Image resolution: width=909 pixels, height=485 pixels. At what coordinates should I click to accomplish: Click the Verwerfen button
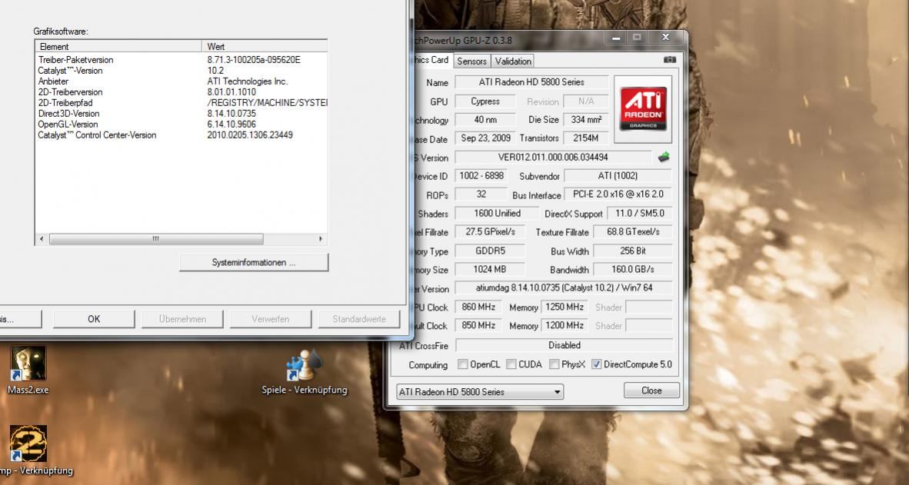coord(271,319)
